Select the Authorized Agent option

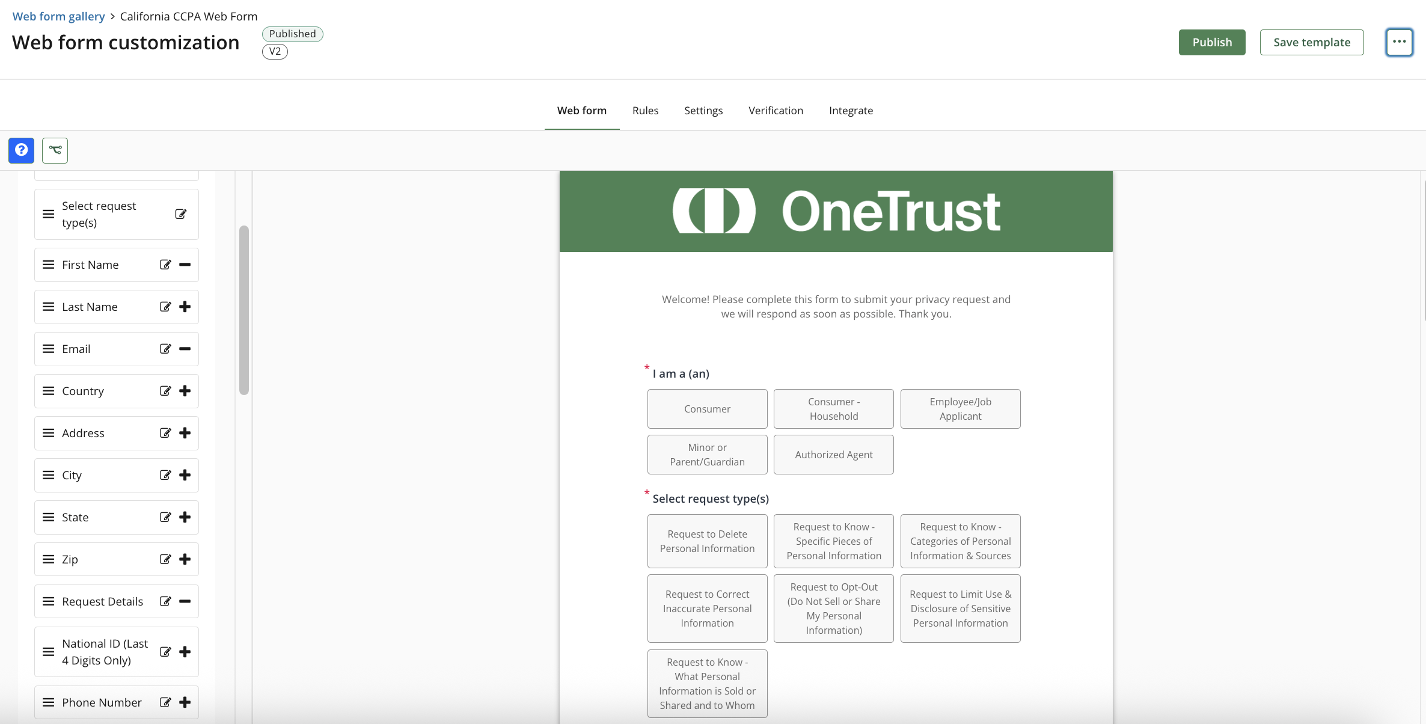coord(834,455)
